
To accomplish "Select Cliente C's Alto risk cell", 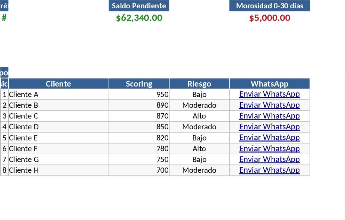I will point(199,116).
